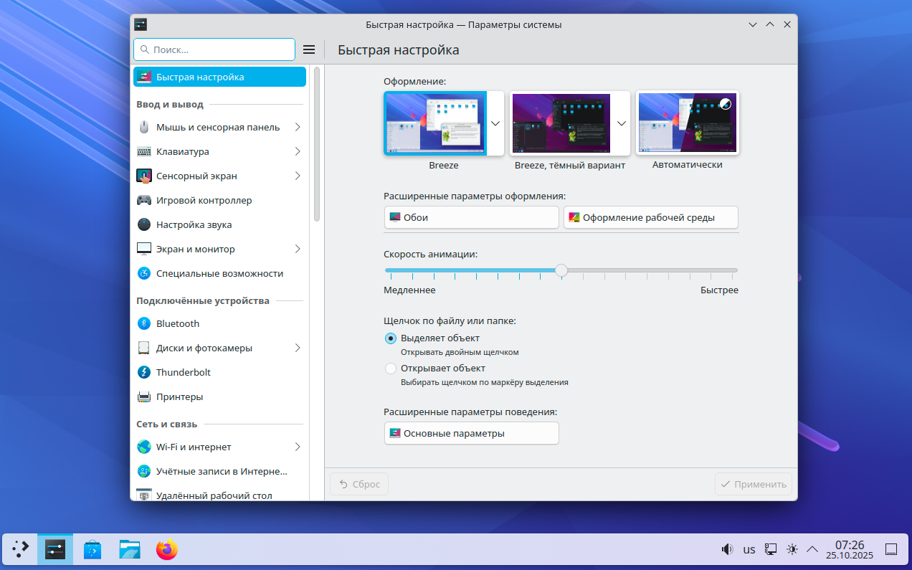Expand Сенсорный экран submenu chevron
This screenshot has width=912, height=570.
pyautogui.click(x=297, y=176)
